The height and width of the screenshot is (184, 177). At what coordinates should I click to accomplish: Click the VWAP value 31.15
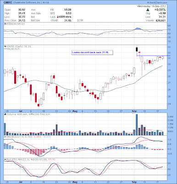(x=67, y=20)
